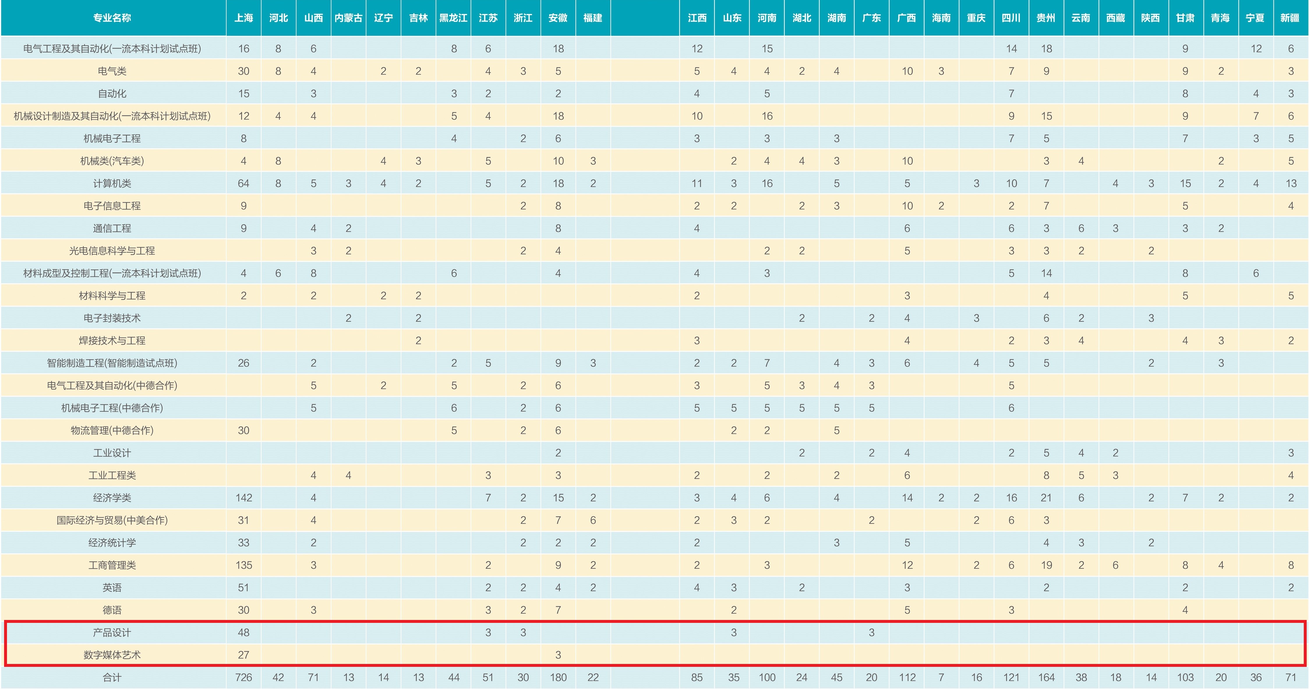Click the 726 total for 上海

[x=243, y=678]
